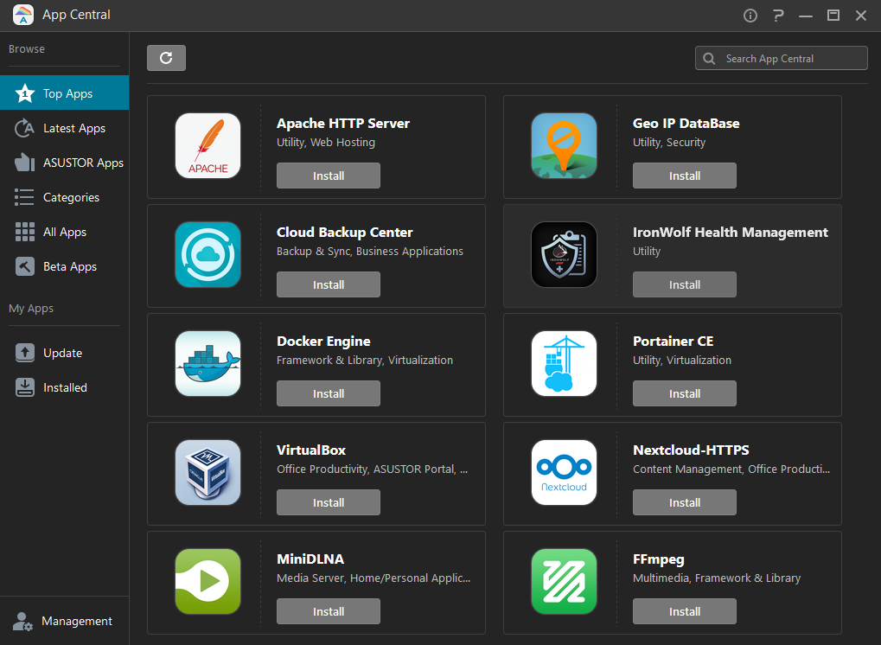Image resolution: width=881 pixels, height=645 pixels.
Task: Open the Portainer CE crane icon
Action: (x=564, y=364)
